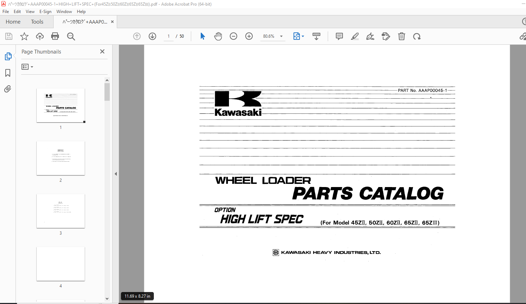The height and width of the screenshot is (304, 526).
Task: Open the File menu
Action: point(6,11)
